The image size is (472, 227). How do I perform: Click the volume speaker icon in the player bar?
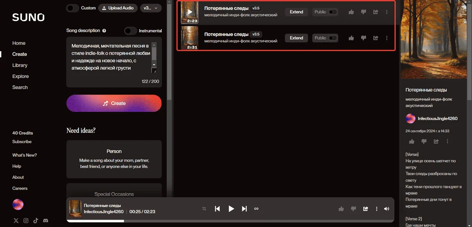[x=387, y=209]
